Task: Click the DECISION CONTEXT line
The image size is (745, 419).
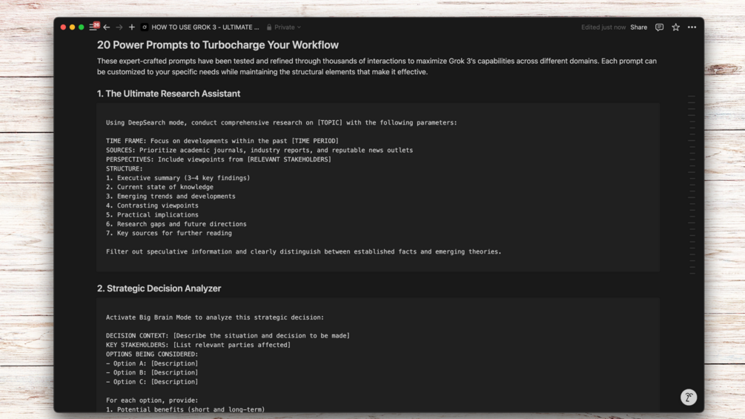Action: click(228, 335)
